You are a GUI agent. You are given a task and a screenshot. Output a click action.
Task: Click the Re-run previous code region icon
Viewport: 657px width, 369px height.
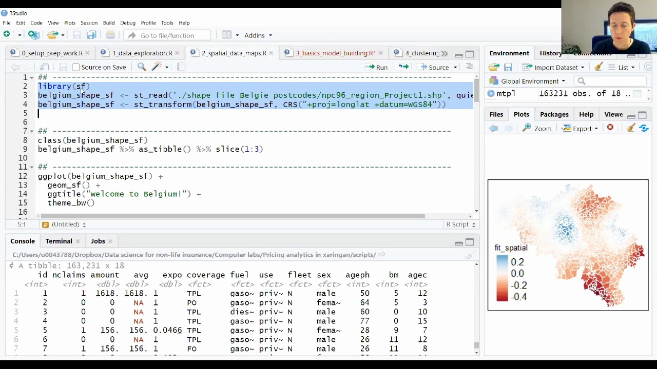point(403,67)
